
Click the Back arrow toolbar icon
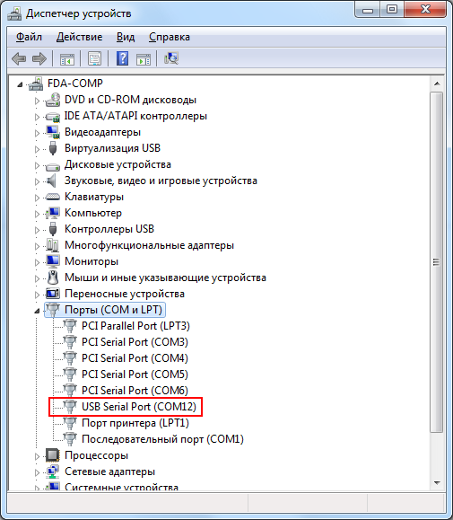[19, 59]
